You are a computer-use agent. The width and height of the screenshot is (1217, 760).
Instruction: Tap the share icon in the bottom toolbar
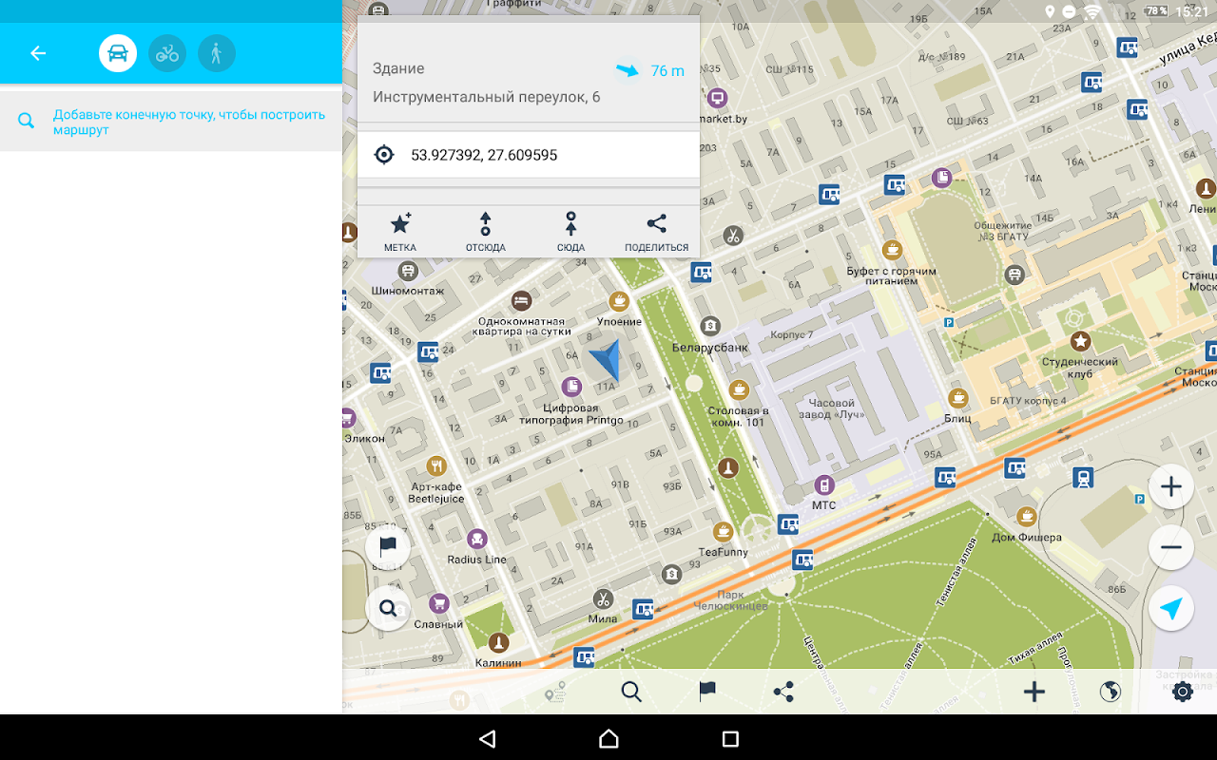coord(783,692)
